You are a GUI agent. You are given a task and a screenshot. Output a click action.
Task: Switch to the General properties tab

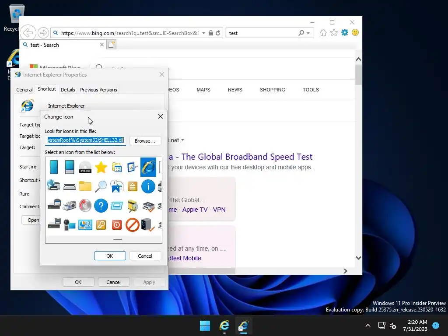coord(24,89)
